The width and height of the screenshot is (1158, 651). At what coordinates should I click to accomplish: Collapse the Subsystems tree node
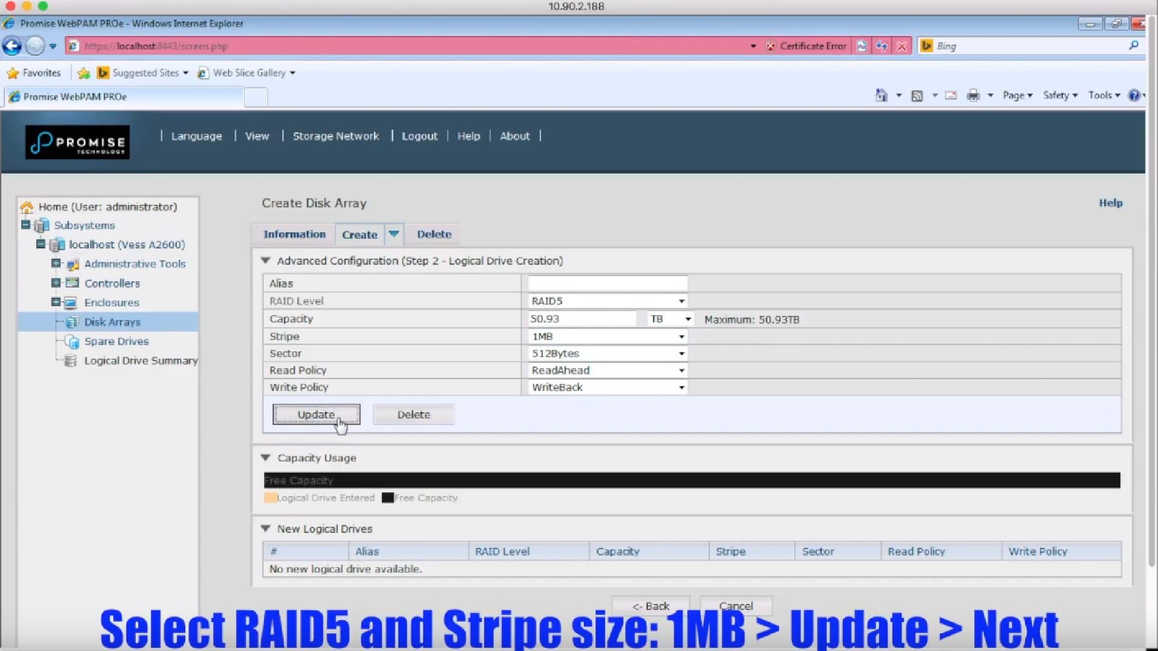pos(25,225)
